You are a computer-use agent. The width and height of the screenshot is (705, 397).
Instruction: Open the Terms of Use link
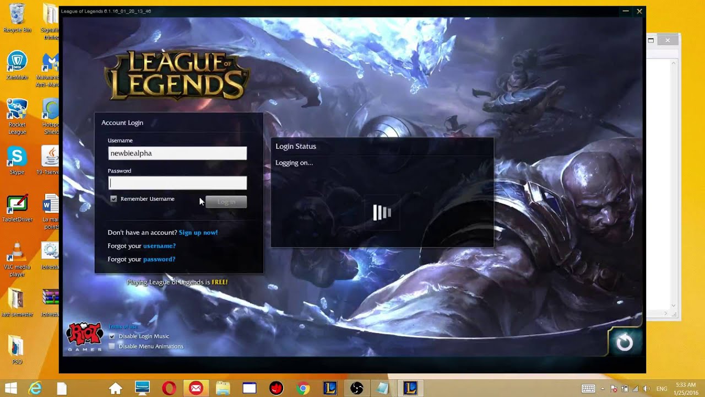click(123, 327)
